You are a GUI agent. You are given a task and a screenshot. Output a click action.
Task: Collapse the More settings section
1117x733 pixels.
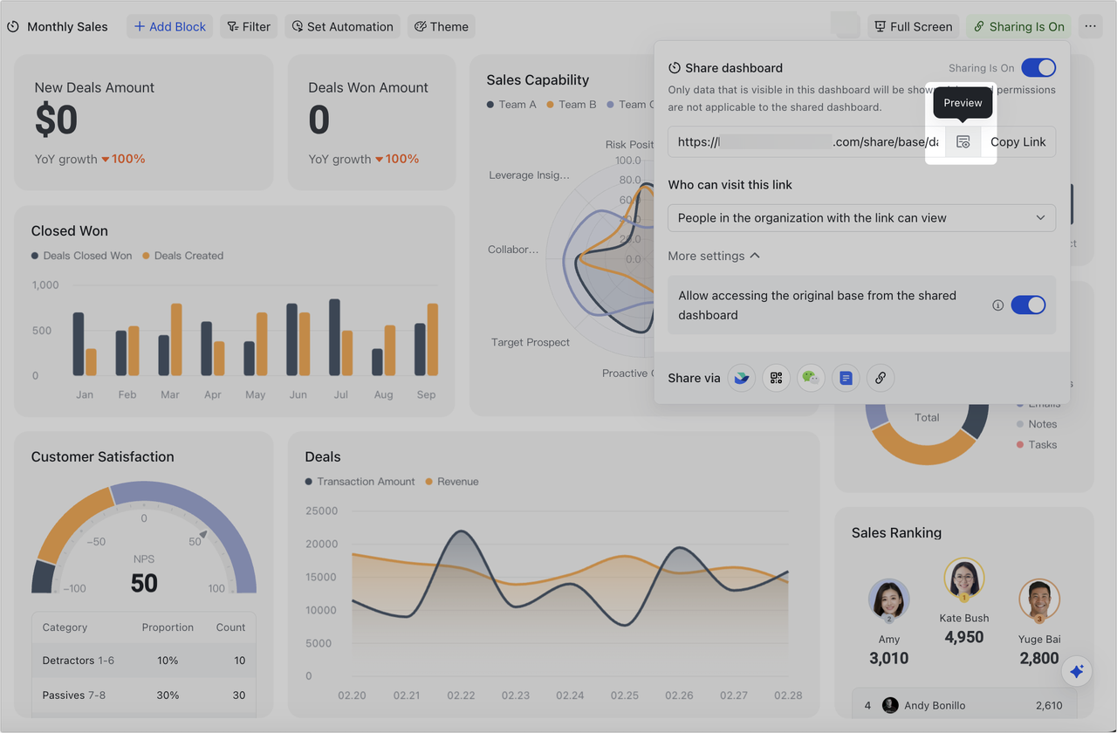click(714, 256)
